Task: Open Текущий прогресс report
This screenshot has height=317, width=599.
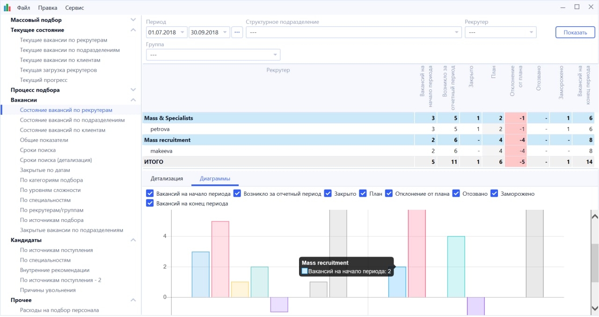Action: point(44,80)
